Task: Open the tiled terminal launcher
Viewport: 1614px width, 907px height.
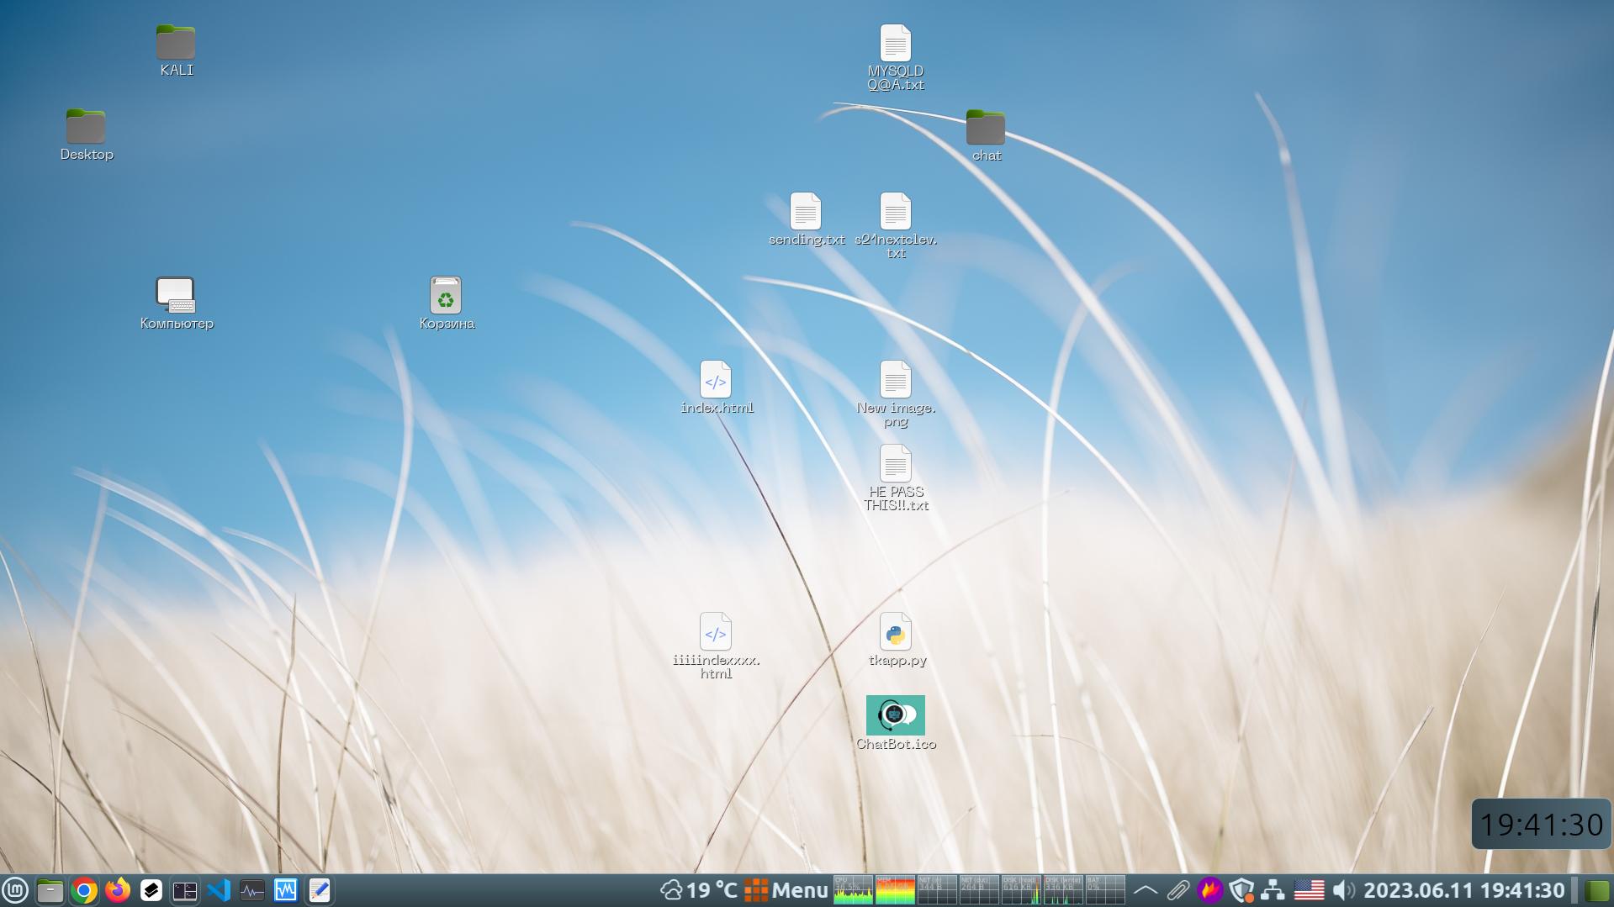Action: (185, 890)
